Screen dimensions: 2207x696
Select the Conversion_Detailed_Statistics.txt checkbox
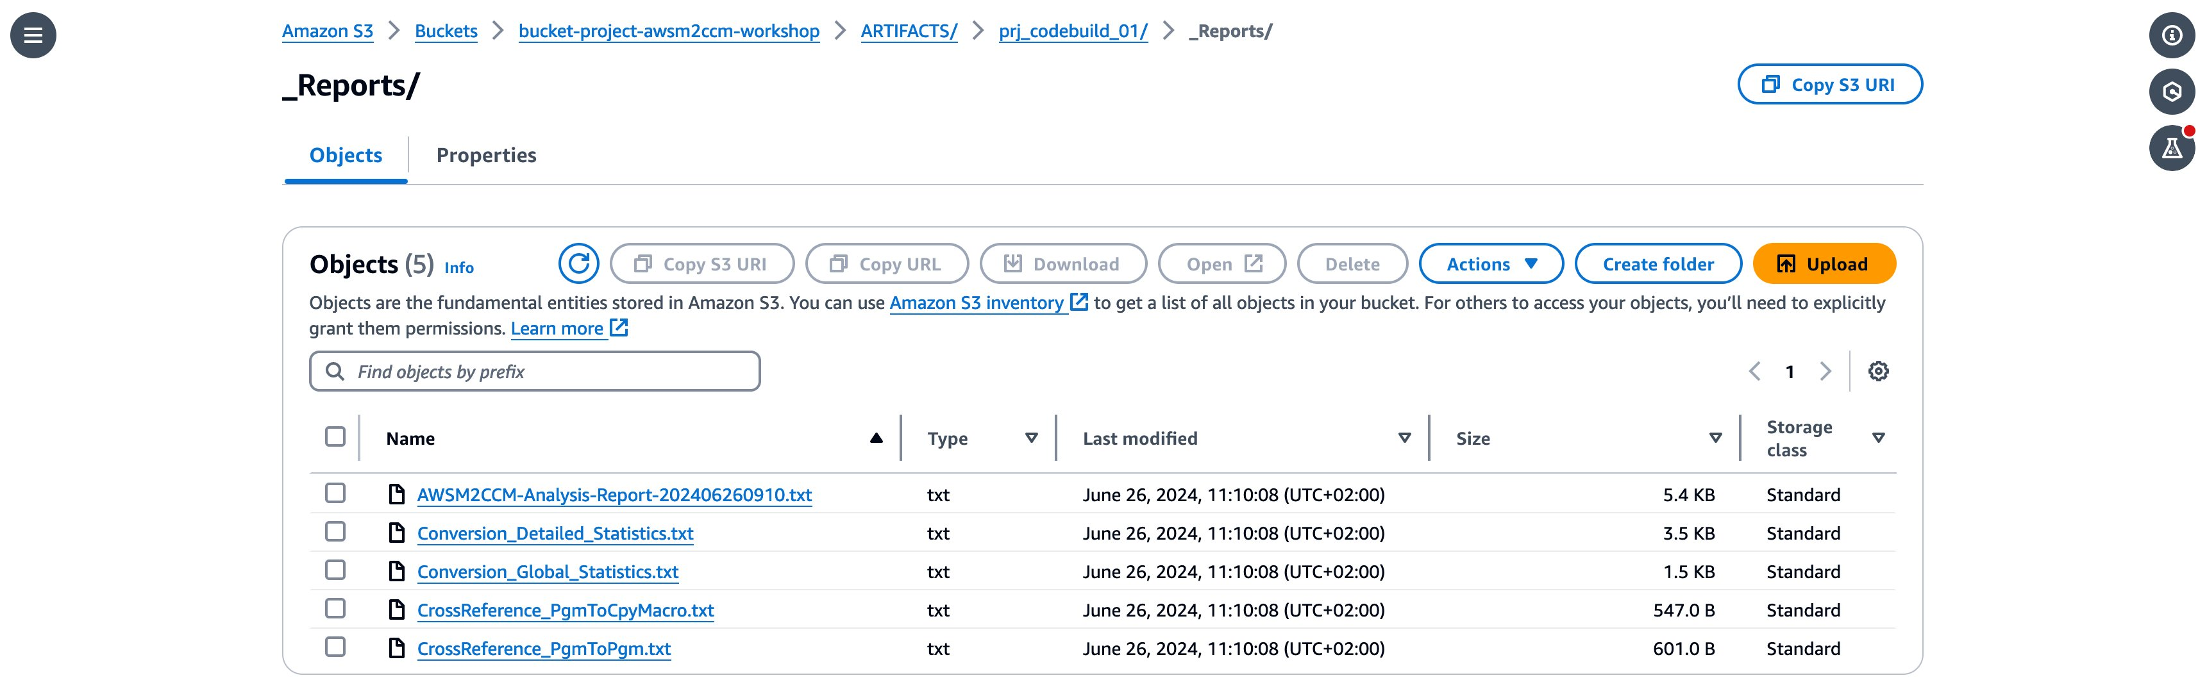click(335, 533)
